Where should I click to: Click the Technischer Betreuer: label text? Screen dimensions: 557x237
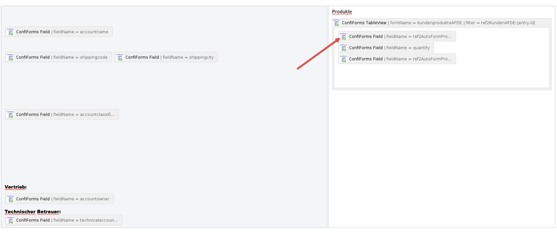33,211
